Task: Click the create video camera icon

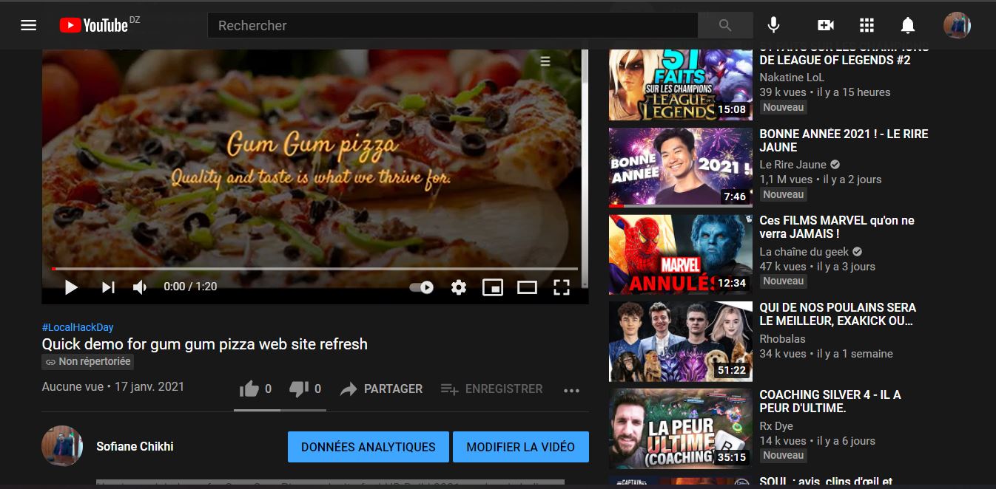Action: tap(824, 24)
